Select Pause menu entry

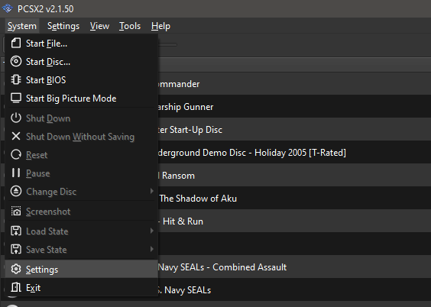pyautogui.click(x=81, y=173)
